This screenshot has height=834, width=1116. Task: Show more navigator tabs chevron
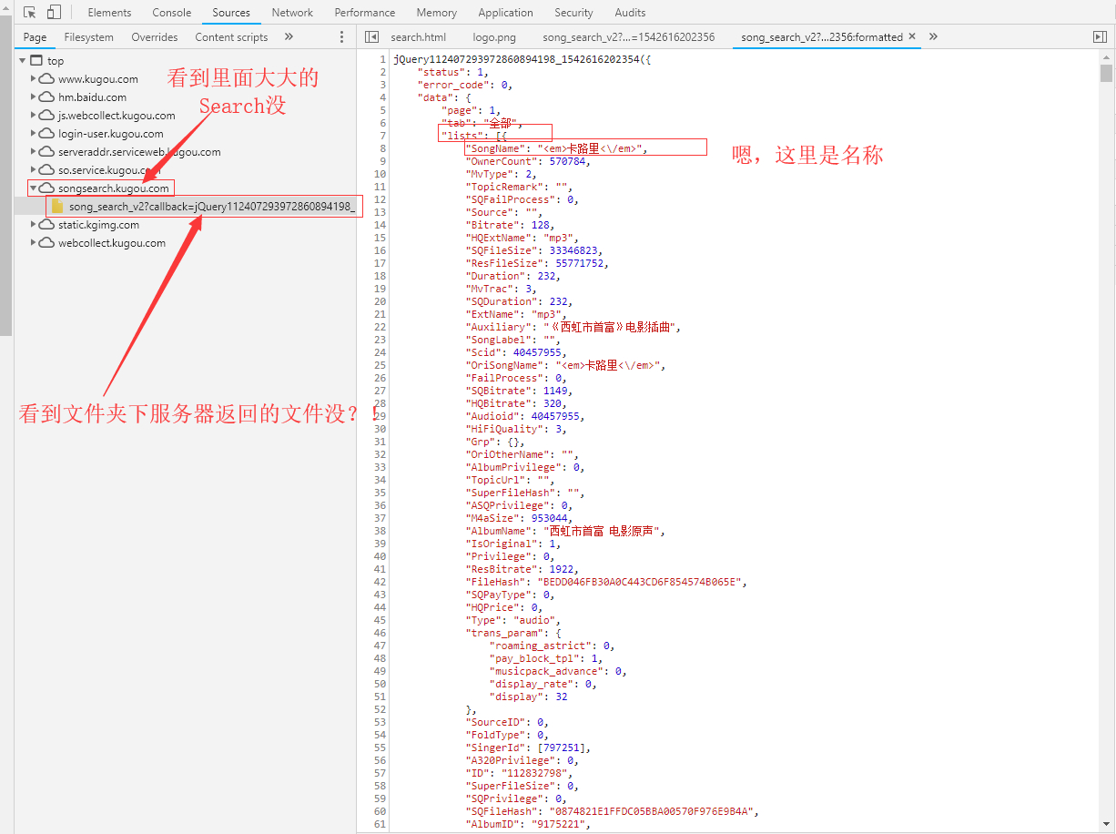[289, 37]
